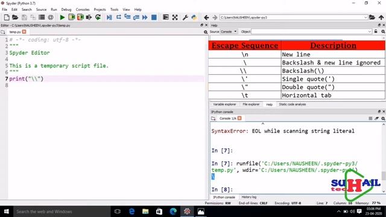The image size is (386, 217).
Task: Clear the console with the eraser icon
Action: 376,118
